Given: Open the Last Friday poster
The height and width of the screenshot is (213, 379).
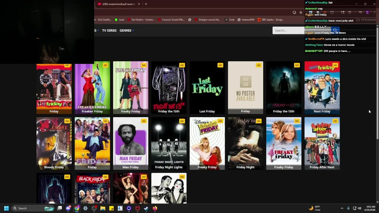Looking at the screenshot, I should tap(207, 88).
